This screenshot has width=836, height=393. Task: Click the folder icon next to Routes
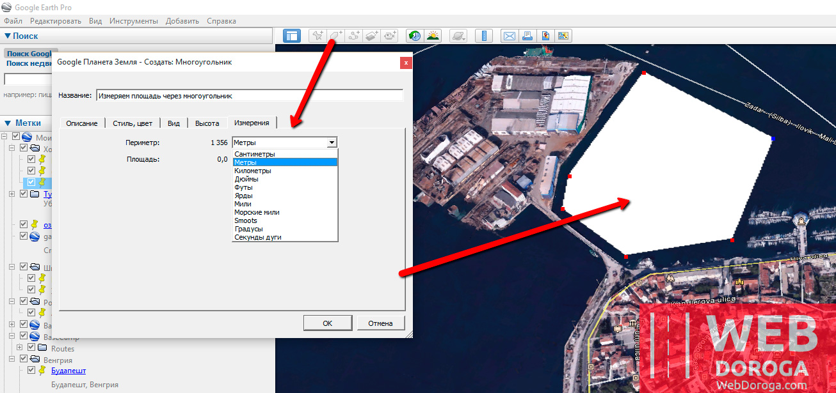point(43,348)
